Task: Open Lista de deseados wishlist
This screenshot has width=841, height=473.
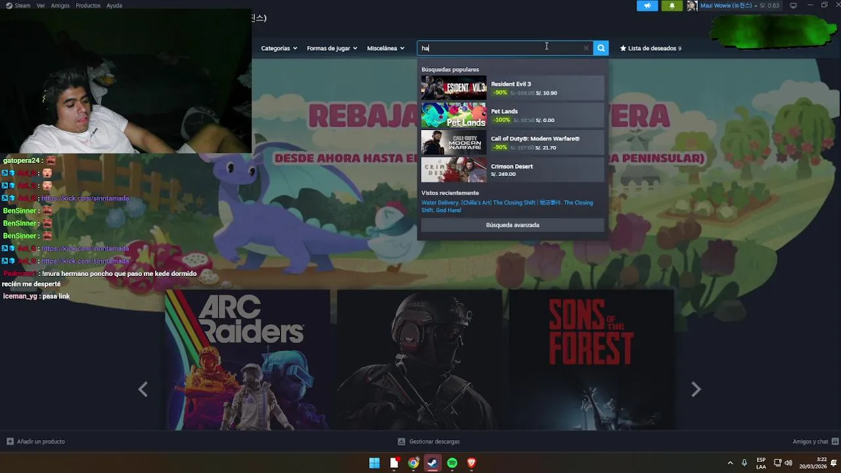Action: tap(650, 48)
